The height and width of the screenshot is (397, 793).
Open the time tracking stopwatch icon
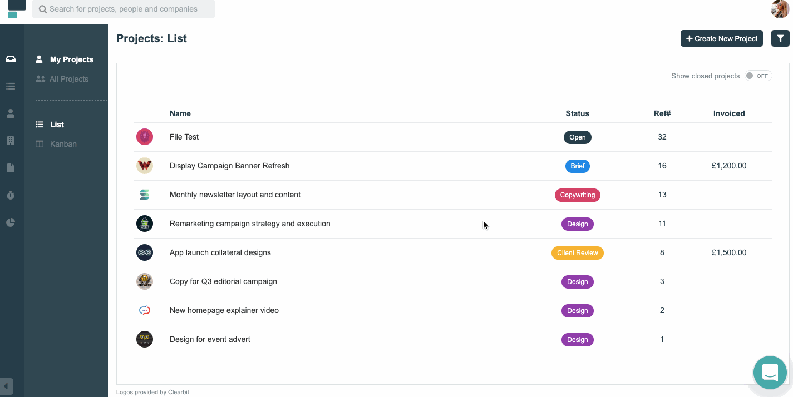point(11,195)
